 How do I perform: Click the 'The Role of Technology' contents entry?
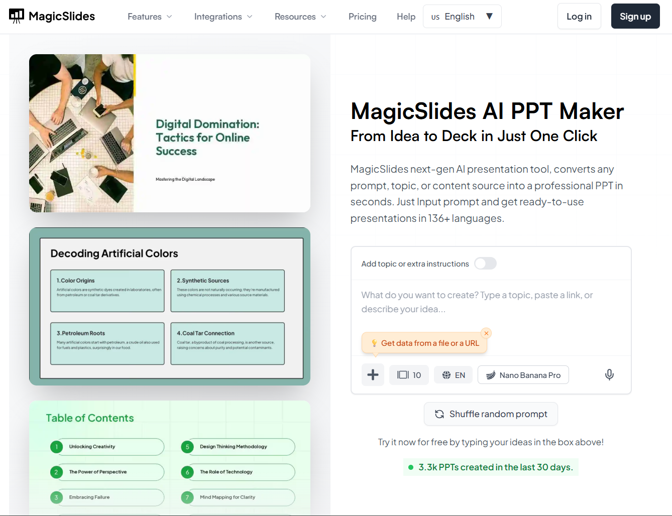[x=238, y=472]
